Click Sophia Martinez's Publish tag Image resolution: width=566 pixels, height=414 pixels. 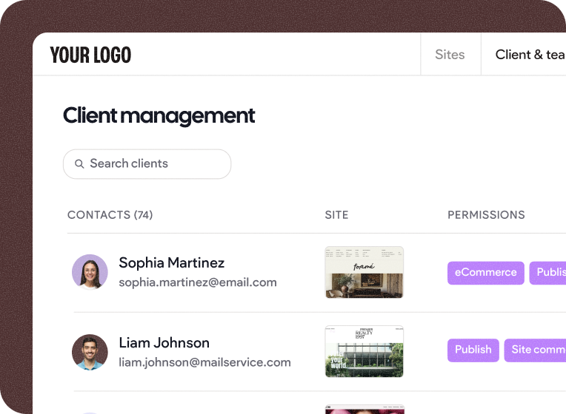[548, 273]
